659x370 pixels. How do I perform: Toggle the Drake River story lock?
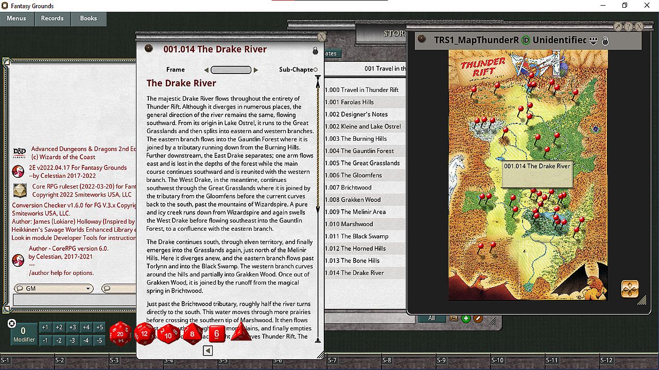(316, 51)
